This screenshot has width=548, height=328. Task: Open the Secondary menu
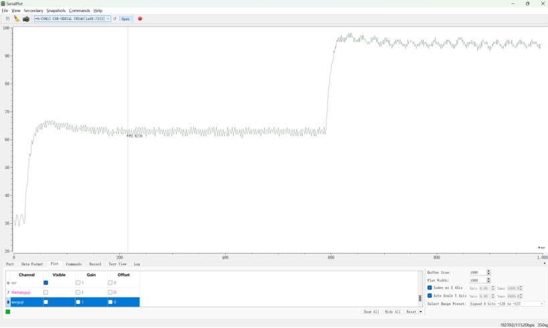point(33,11)
